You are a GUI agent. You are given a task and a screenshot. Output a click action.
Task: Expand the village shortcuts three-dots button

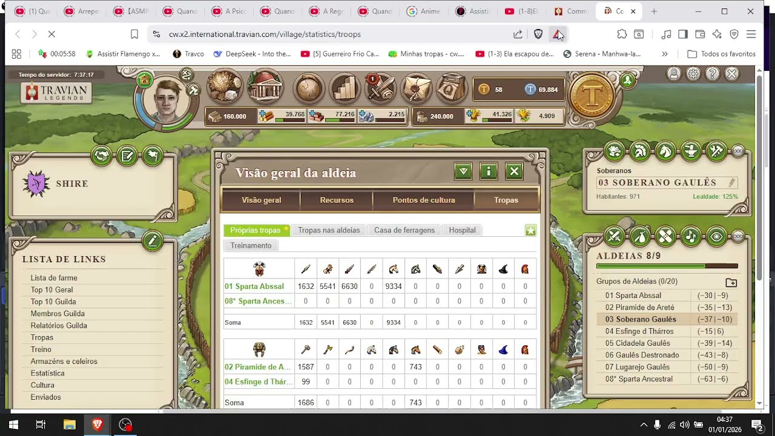(738, 151)
